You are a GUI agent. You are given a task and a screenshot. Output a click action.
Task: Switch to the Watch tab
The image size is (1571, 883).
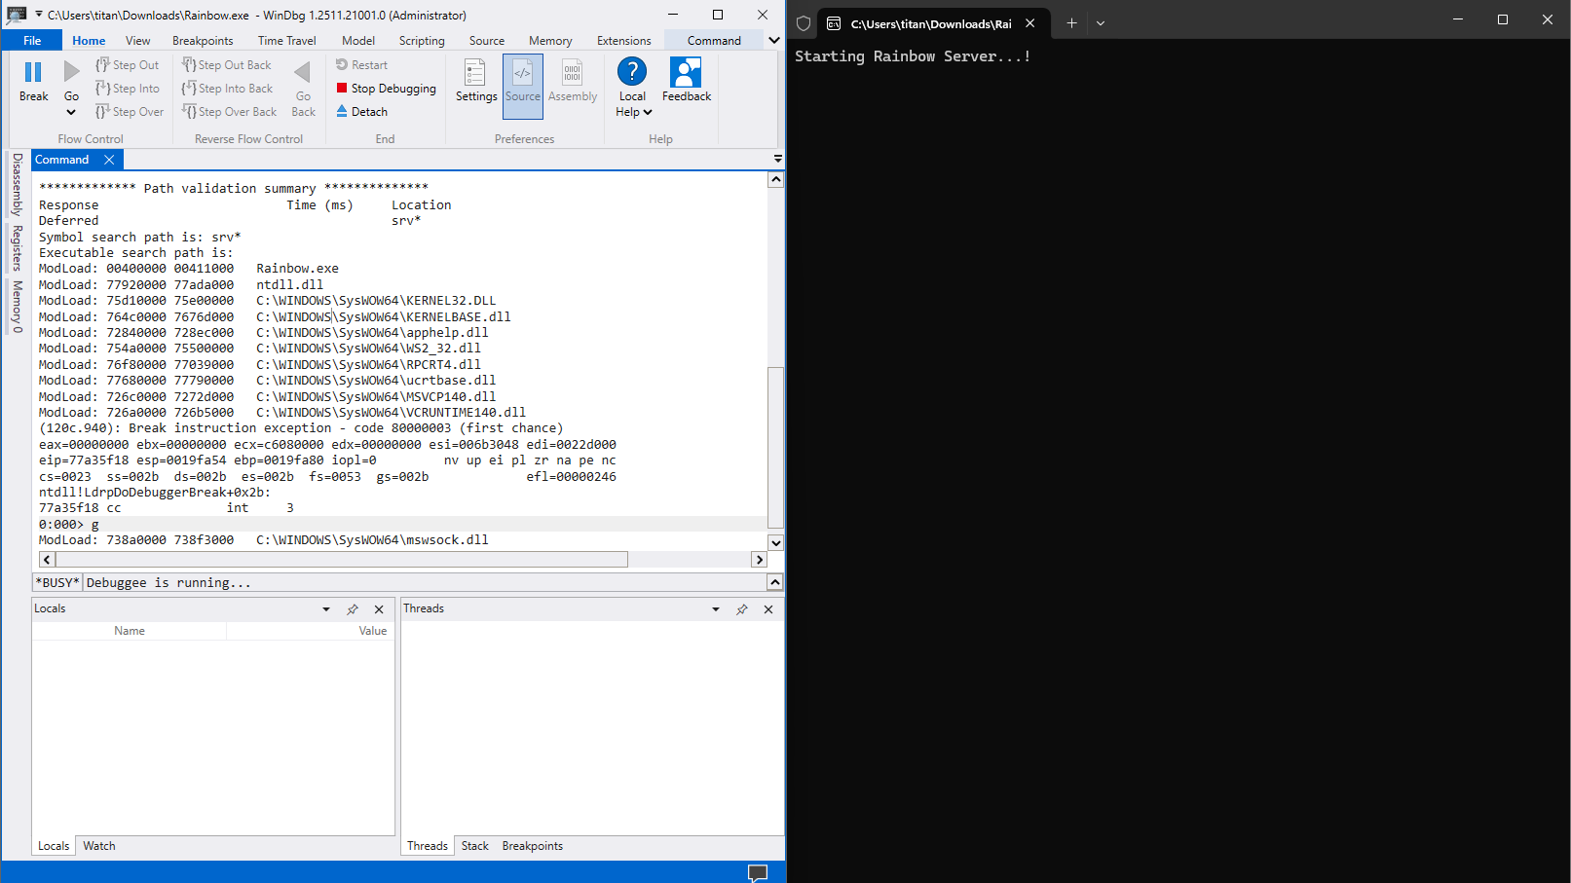coord(99,846)
